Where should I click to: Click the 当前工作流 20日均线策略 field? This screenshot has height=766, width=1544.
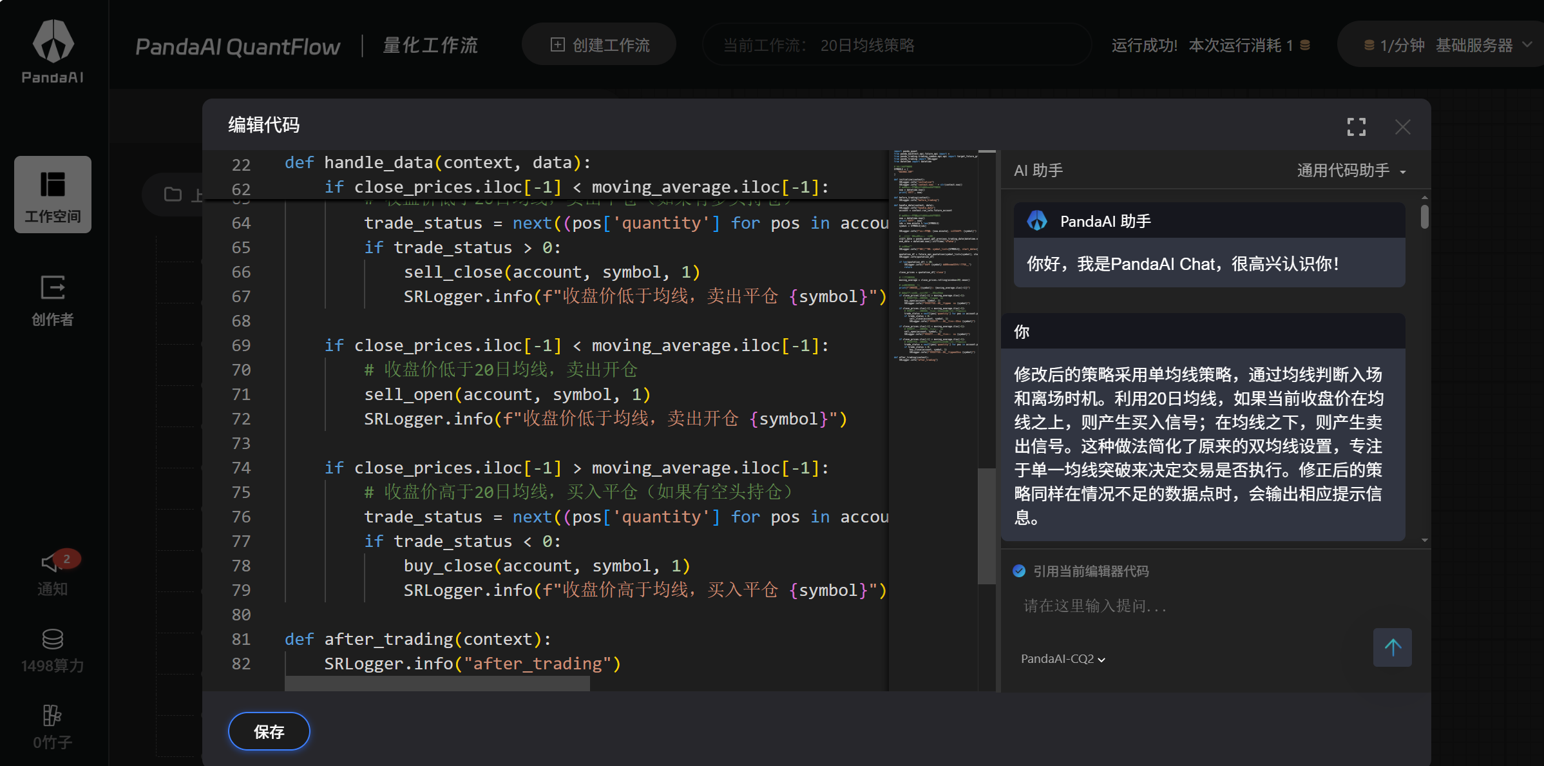click(897, 44)
